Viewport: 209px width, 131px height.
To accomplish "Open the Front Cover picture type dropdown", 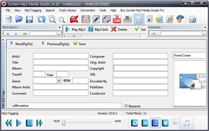I will pyautogui.click(x=189, y=55).
